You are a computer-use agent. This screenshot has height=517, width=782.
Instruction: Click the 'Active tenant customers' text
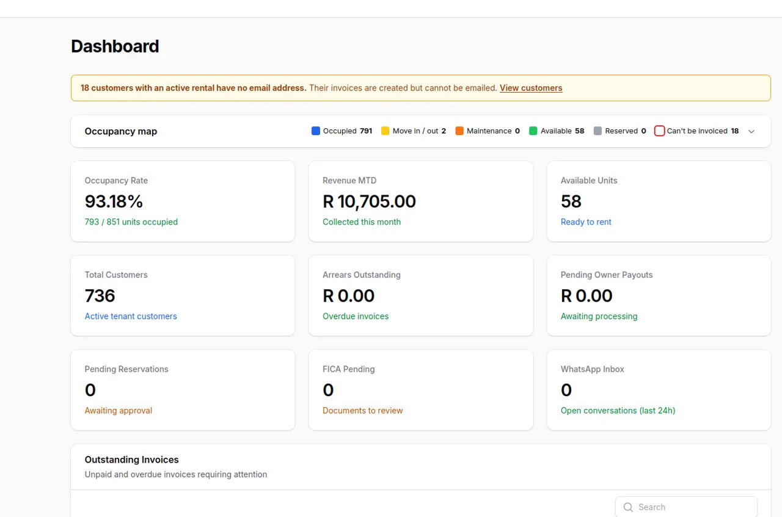[x=131, y=316]
